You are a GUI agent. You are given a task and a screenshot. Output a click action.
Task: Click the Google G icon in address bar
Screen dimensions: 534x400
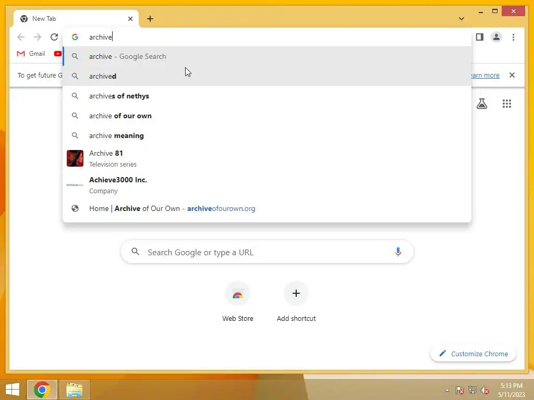(75, 37)
